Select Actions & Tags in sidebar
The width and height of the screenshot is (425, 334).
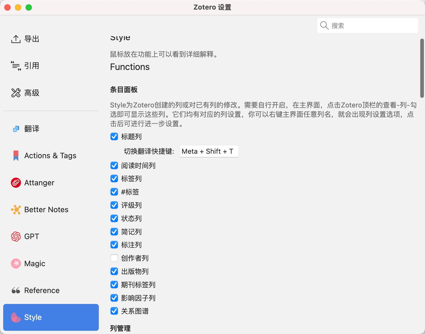(51, 156)
